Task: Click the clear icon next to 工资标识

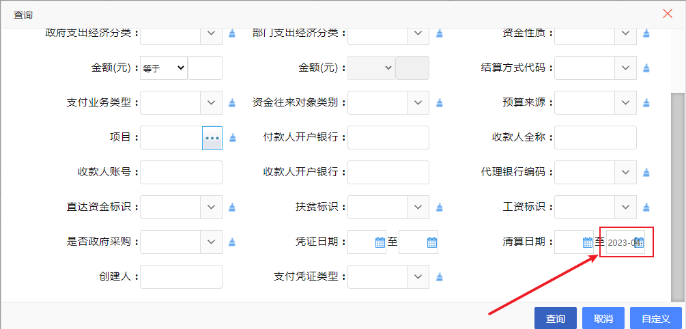Action: click(x=646, y=207)
